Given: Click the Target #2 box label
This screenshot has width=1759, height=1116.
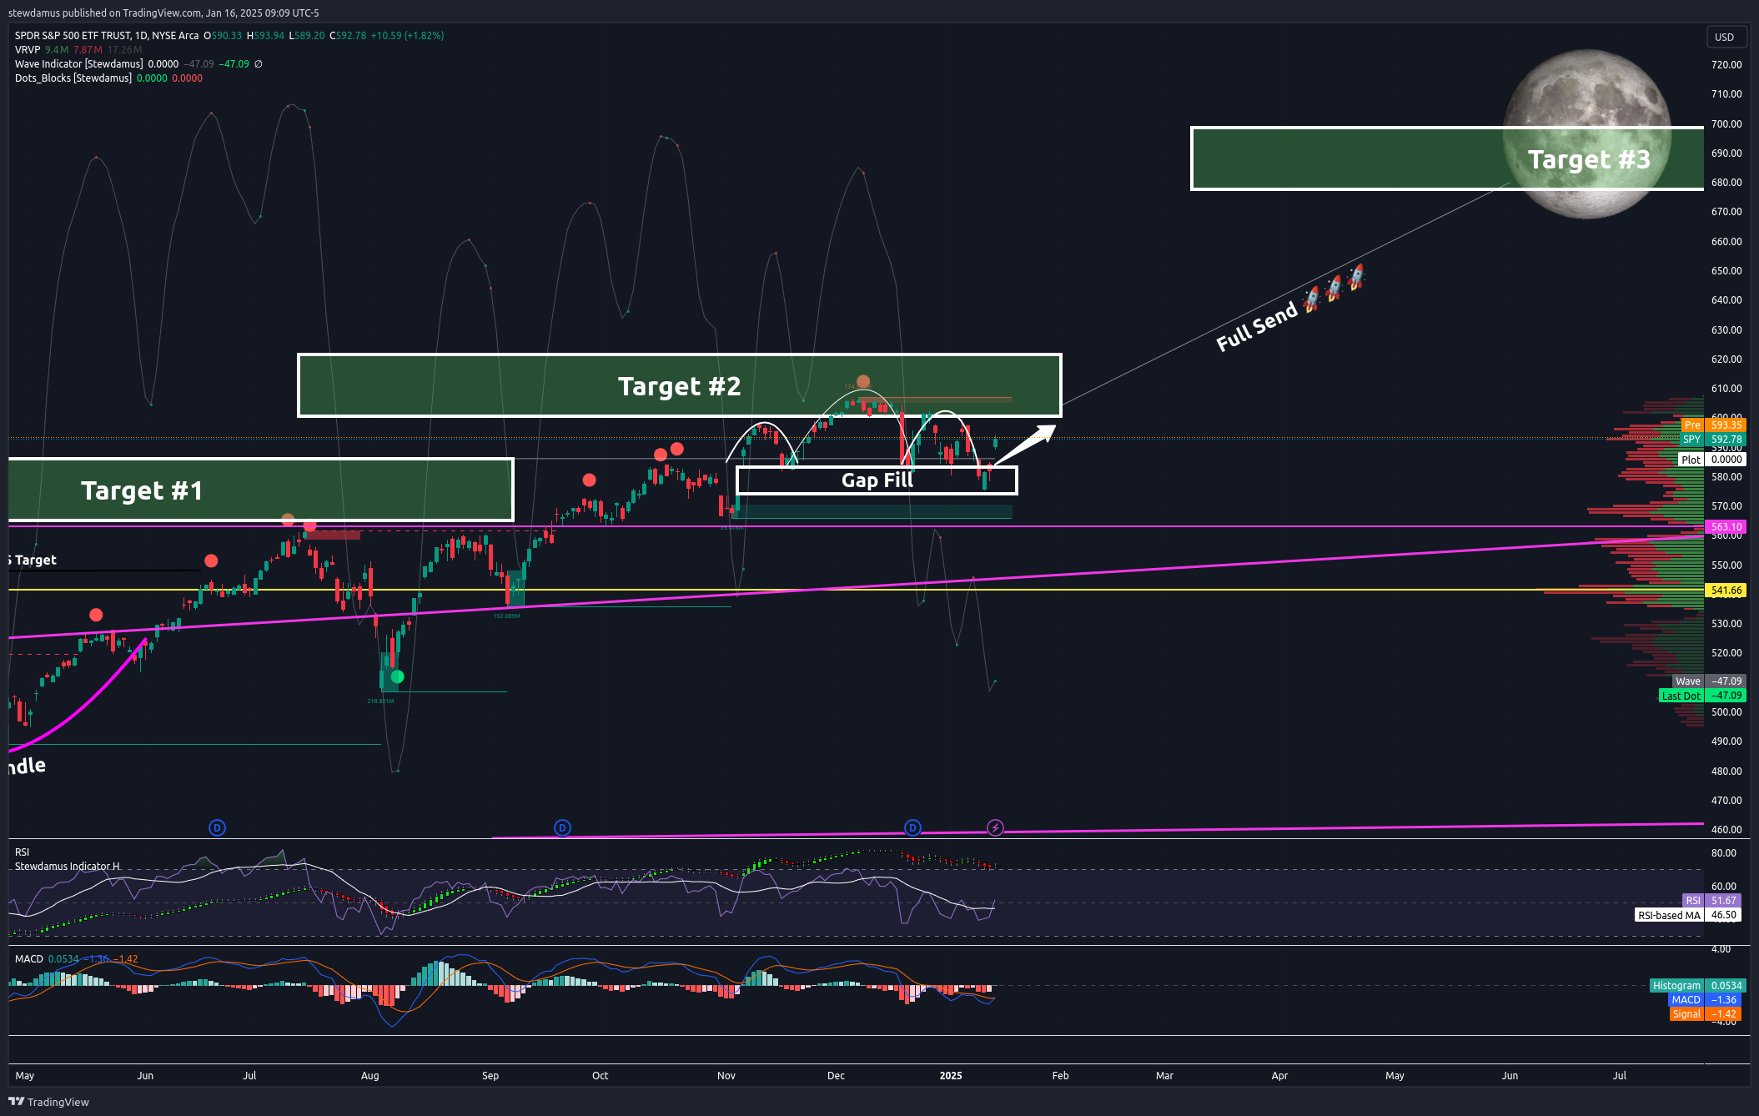Looking at the screenshot, I should click(679, 386).
